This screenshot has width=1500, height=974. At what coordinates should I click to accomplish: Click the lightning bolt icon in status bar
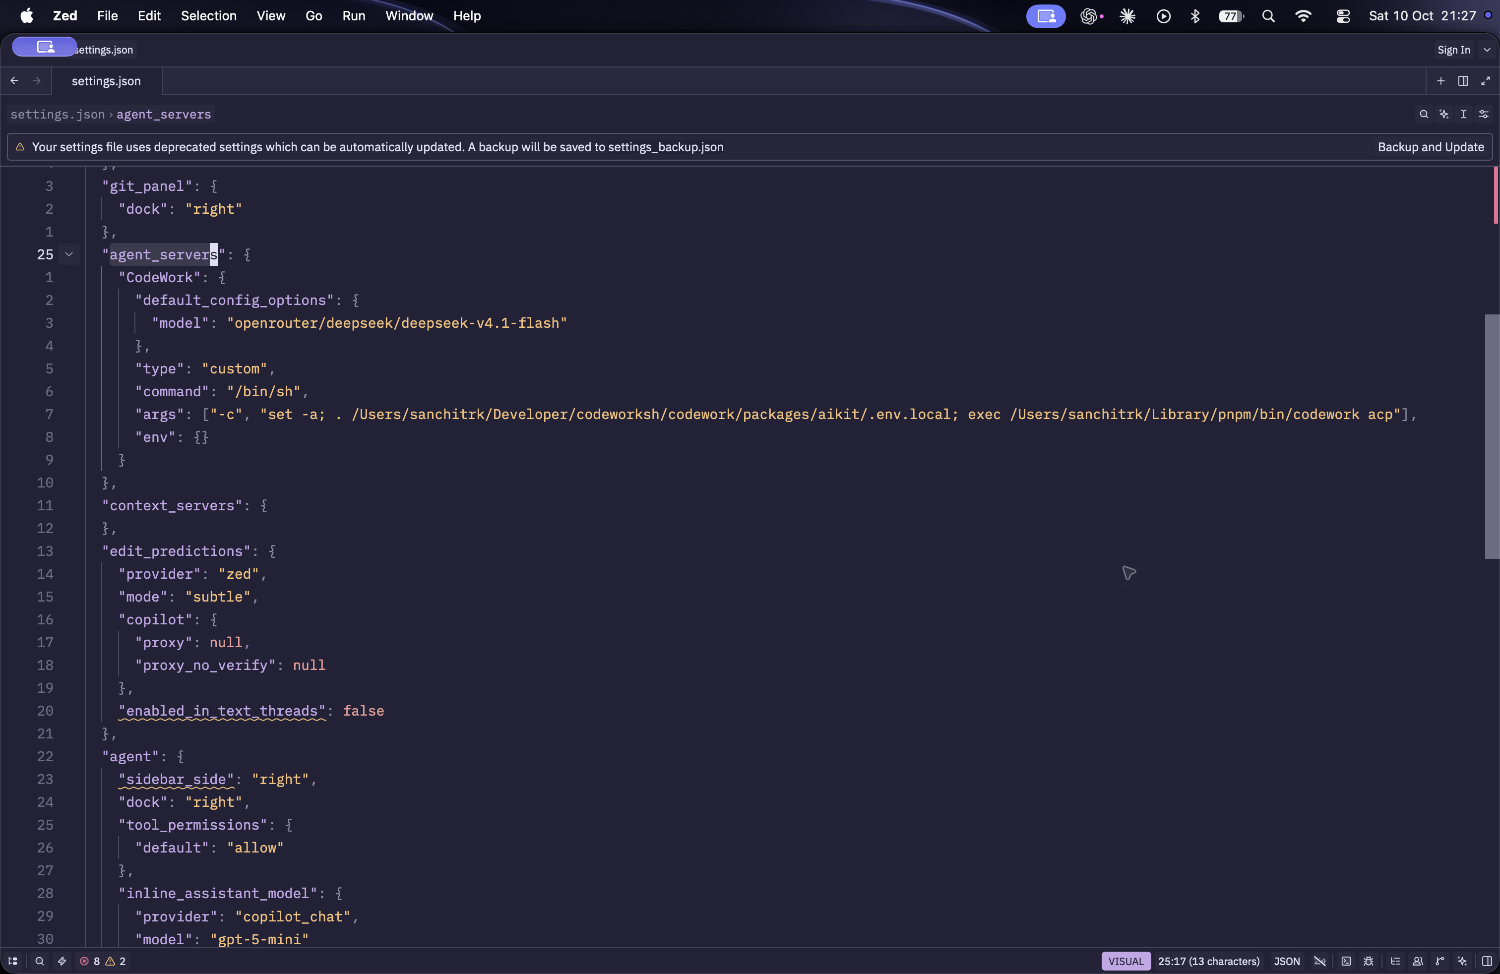click(x=62, y=961)
